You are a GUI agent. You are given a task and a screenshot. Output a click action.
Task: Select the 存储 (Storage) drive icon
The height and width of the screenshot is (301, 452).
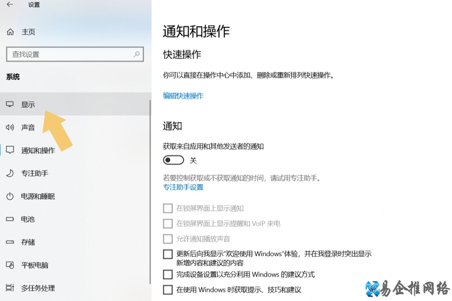tap(10, 242)
